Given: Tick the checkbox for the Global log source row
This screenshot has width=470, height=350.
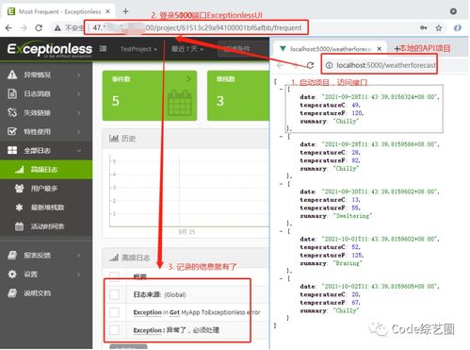Looking at the screenshot, I should tap(114, 294).
